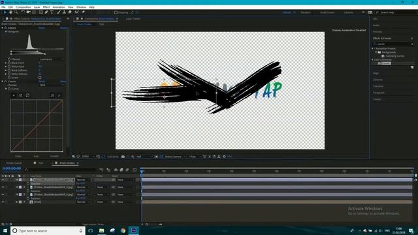Select the Brush Strokes timeline tab
This screenshot has width=418, height=235.
point(67,163)
